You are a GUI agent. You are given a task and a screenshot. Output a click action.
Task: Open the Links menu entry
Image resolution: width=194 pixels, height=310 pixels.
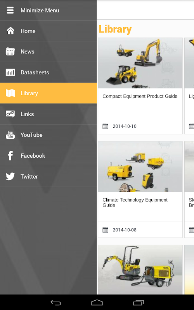48,114
